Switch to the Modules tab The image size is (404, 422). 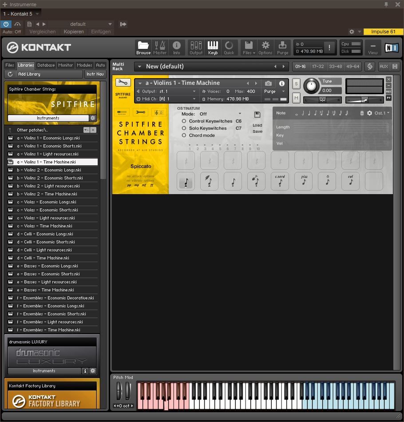84,65
